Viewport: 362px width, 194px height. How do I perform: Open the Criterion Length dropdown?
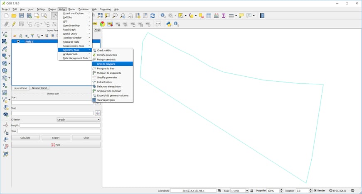(x=79, y=119)
